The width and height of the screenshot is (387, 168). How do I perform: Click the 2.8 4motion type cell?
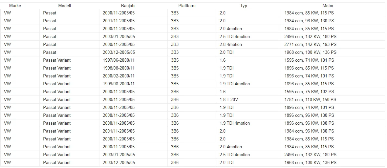[x=248, y=44]
